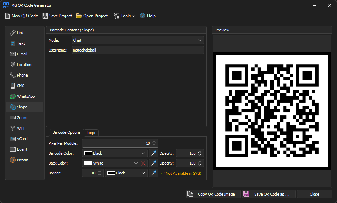
Task: Open the Border color Black dropdown
Action: pyautogui.click(x=126, y=173)
